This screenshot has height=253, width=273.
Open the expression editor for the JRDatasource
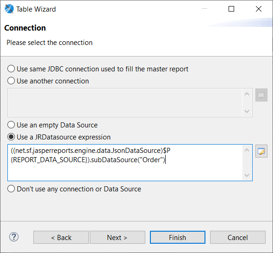(x=261, y=151)
